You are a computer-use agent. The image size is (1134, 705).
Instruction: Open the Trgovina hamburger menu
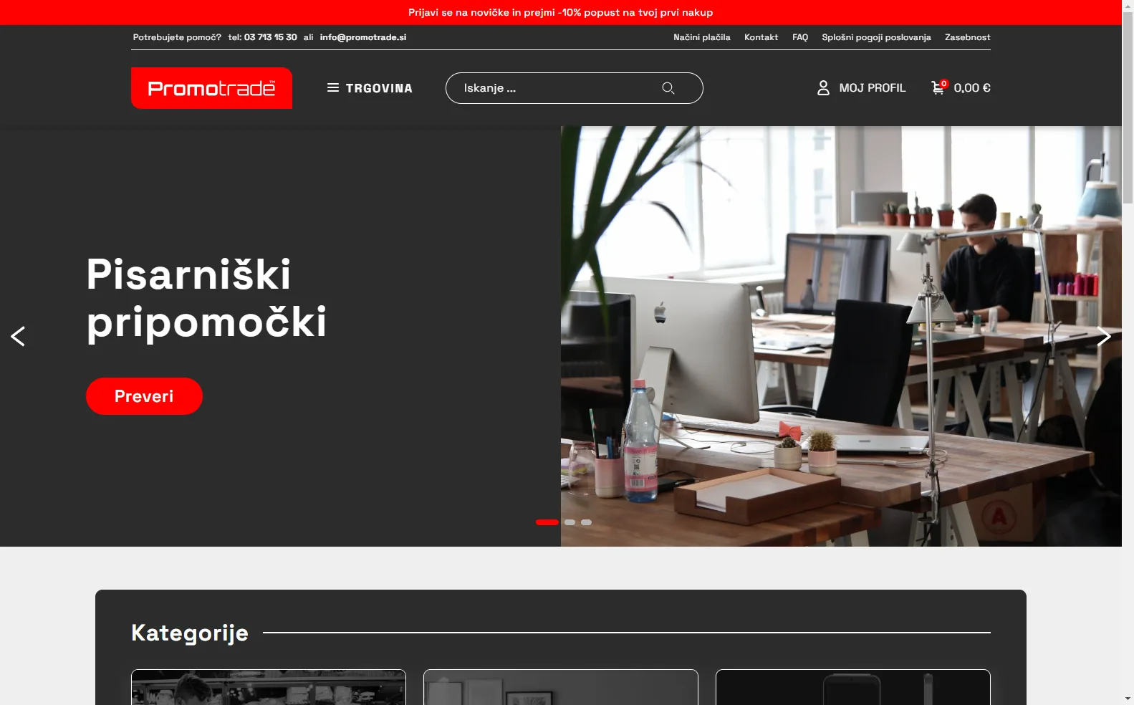(x=370, y=88)
